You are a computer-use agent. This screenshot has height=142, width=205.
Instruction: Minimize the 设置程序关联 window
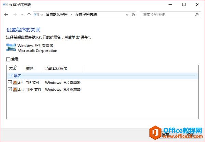click(x=170, y=5)
